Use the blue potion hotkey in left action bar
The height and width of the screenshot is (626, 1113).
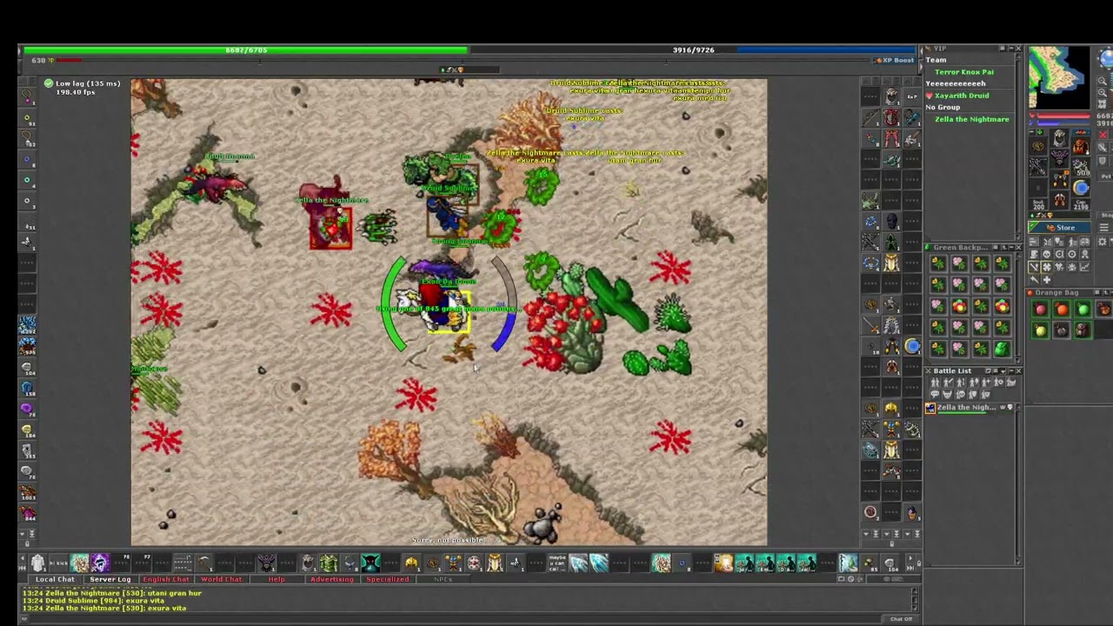tap(27, 388)
